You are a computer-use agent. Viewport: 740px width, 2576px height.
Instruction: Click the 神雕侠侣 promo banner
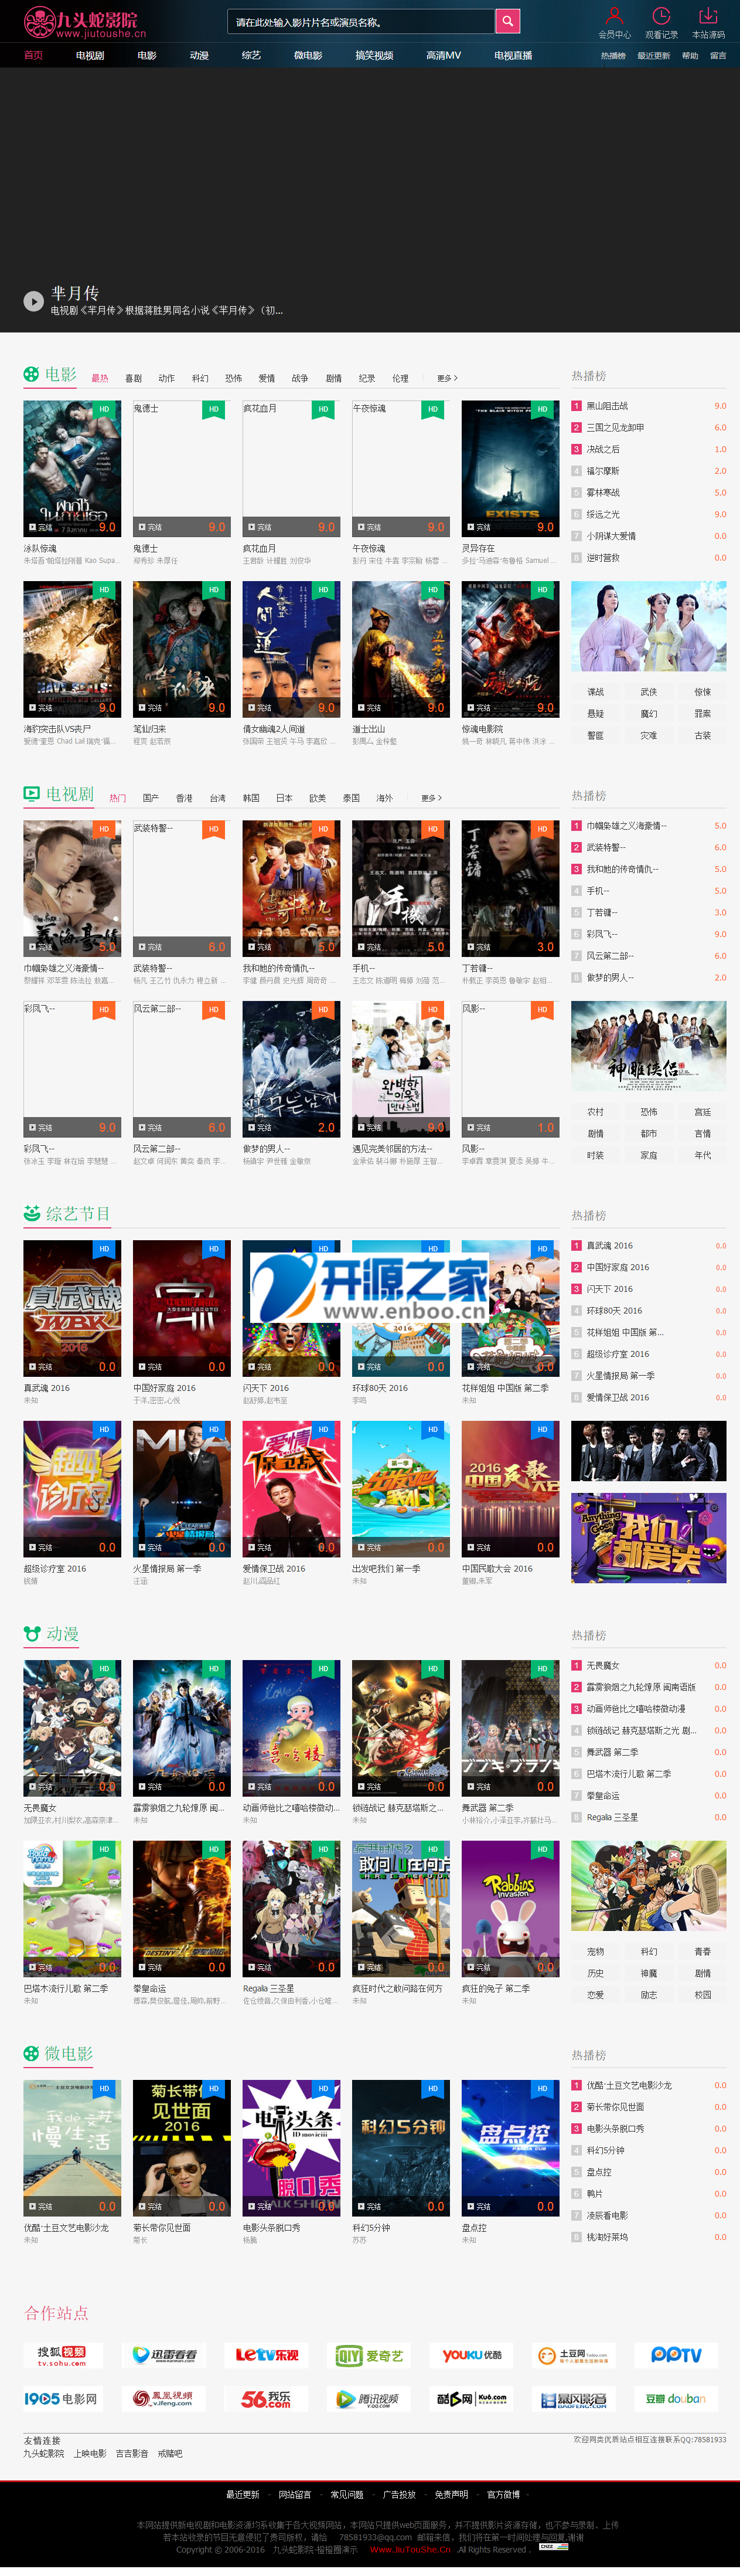pos(649,1046)
